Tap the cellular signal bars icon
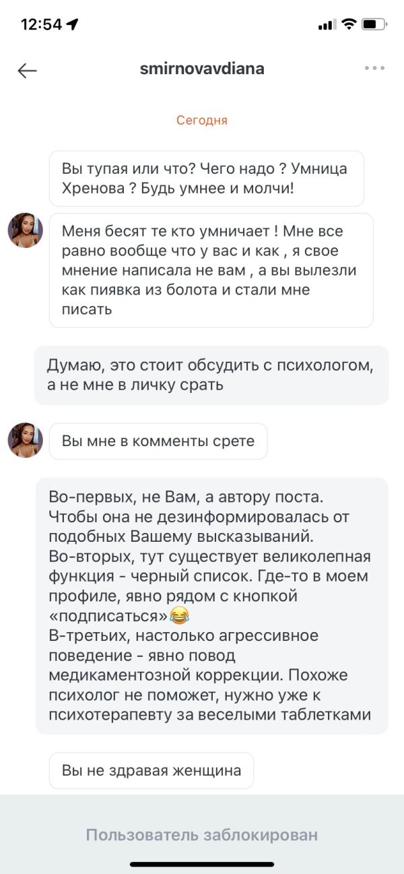This screenshot has width=404, height=874. pos(326,25)
